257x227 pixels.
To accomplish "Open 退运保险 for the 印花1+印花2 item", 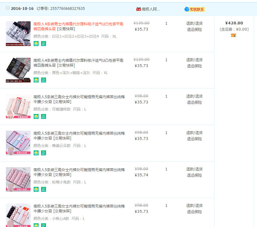I will 194,30.
